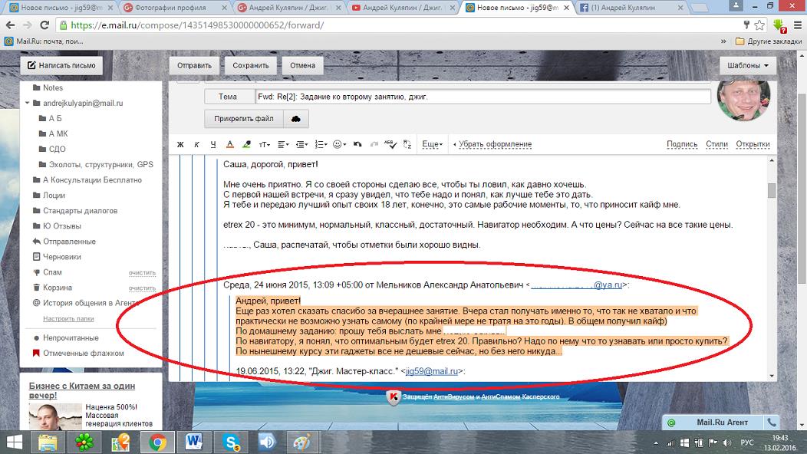
Task: Open the font size dropdown
Action: click(x=264, y=145)
